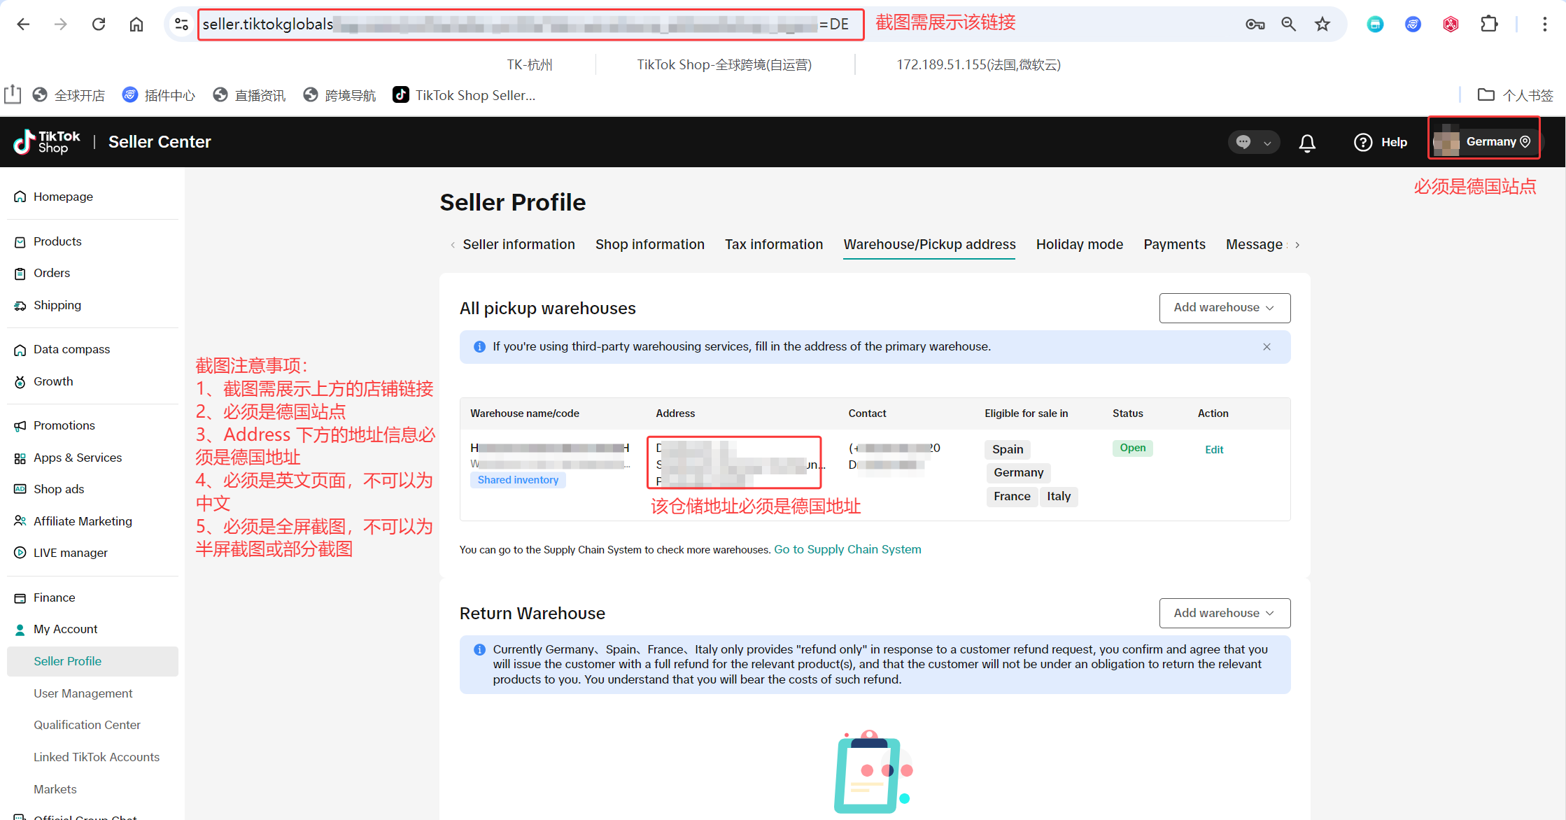Click the teal round extension icon

pos(1375,24)
